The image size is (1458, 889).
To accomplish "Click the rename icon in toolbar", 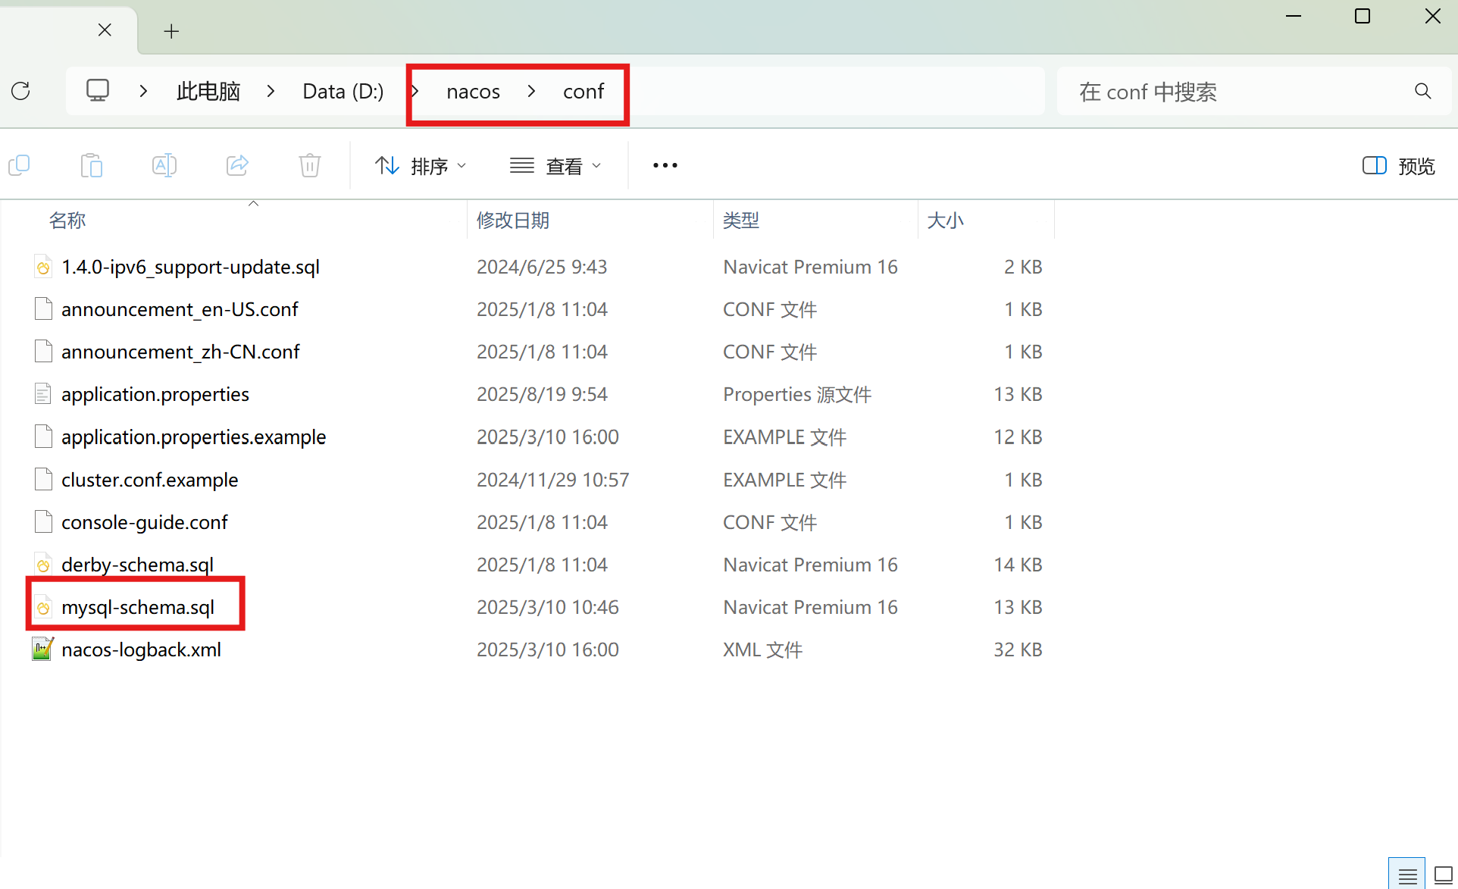I will 164,165.
